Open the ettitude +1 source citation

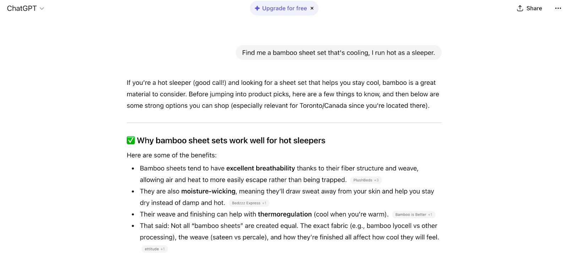(x=154, y=249)
